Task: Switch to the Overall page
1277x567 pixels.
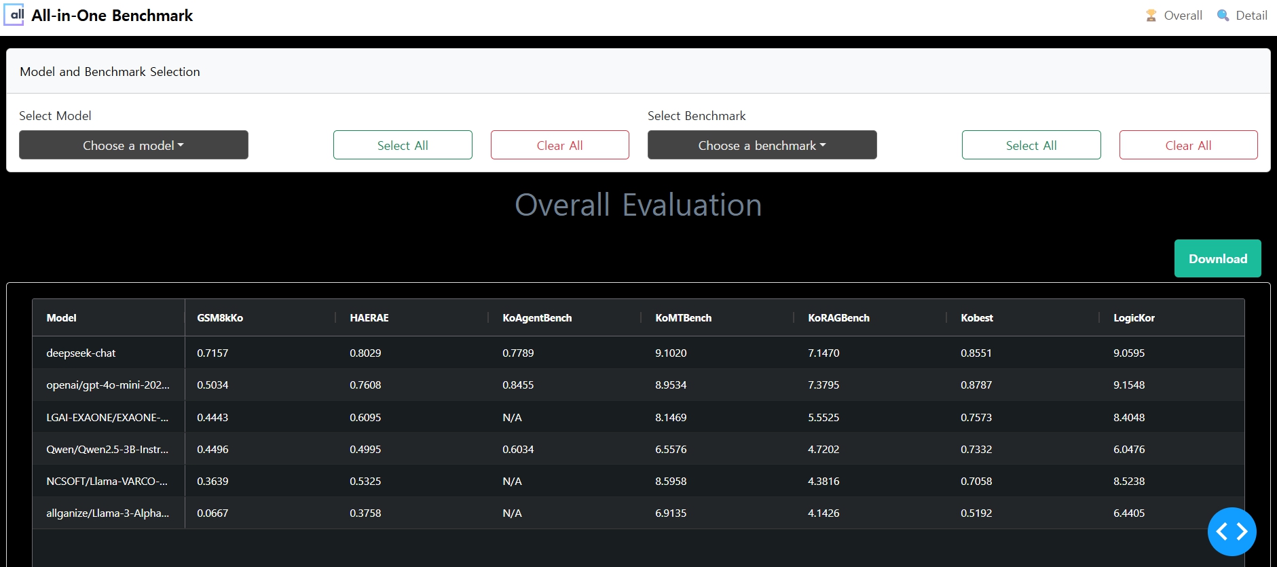Action: click(x=1182, y=16)
